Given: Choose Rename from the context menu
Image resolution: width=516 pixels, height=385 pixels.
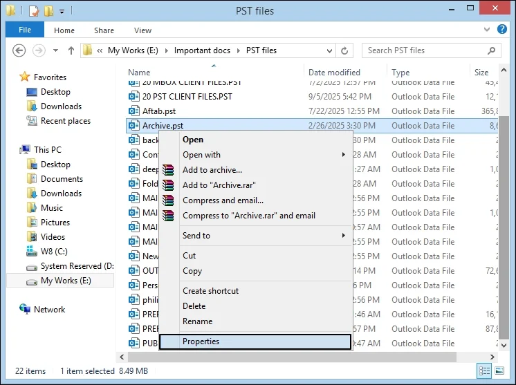Looking at the screenshot, I should 255,321.
